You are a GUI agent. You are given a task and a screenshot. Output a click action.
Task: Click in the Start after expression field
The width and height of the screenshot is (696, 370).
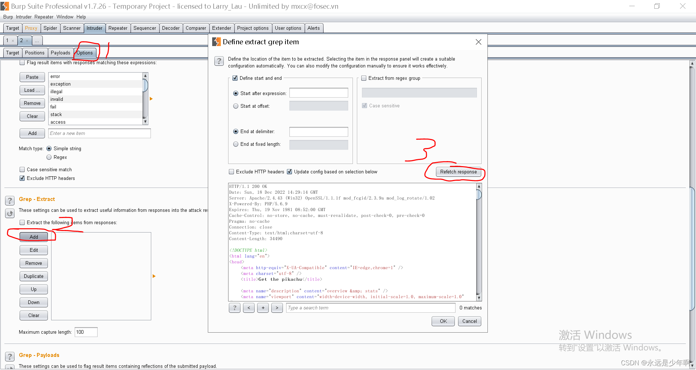point(319,93)
